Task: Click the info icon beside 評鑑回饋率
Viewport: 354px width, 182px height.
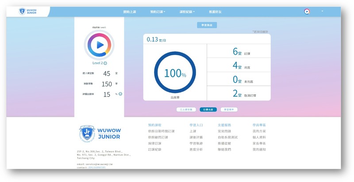Action: [x=120, y=94]
